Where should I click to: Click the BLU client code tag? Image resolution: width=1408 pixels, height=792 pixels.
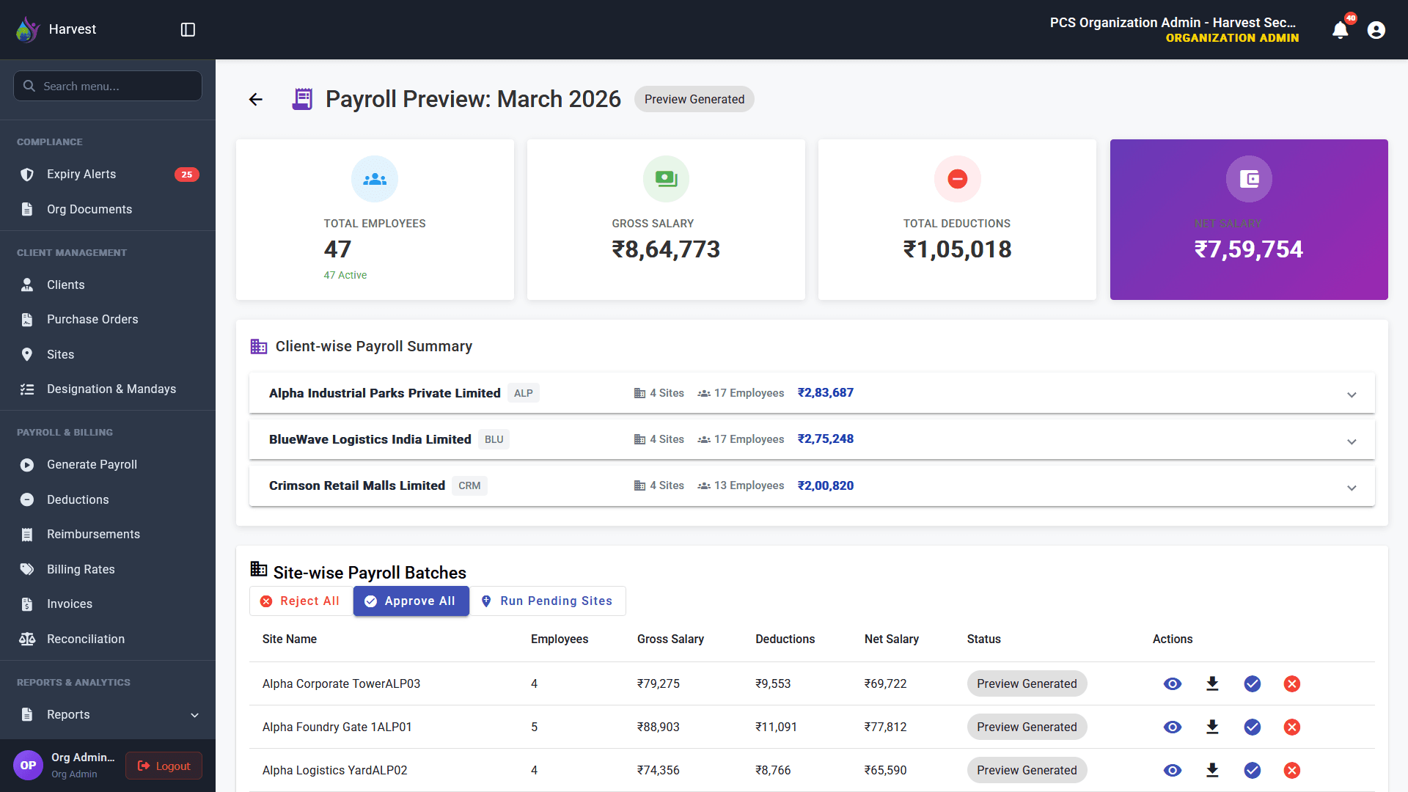point(494,439)
